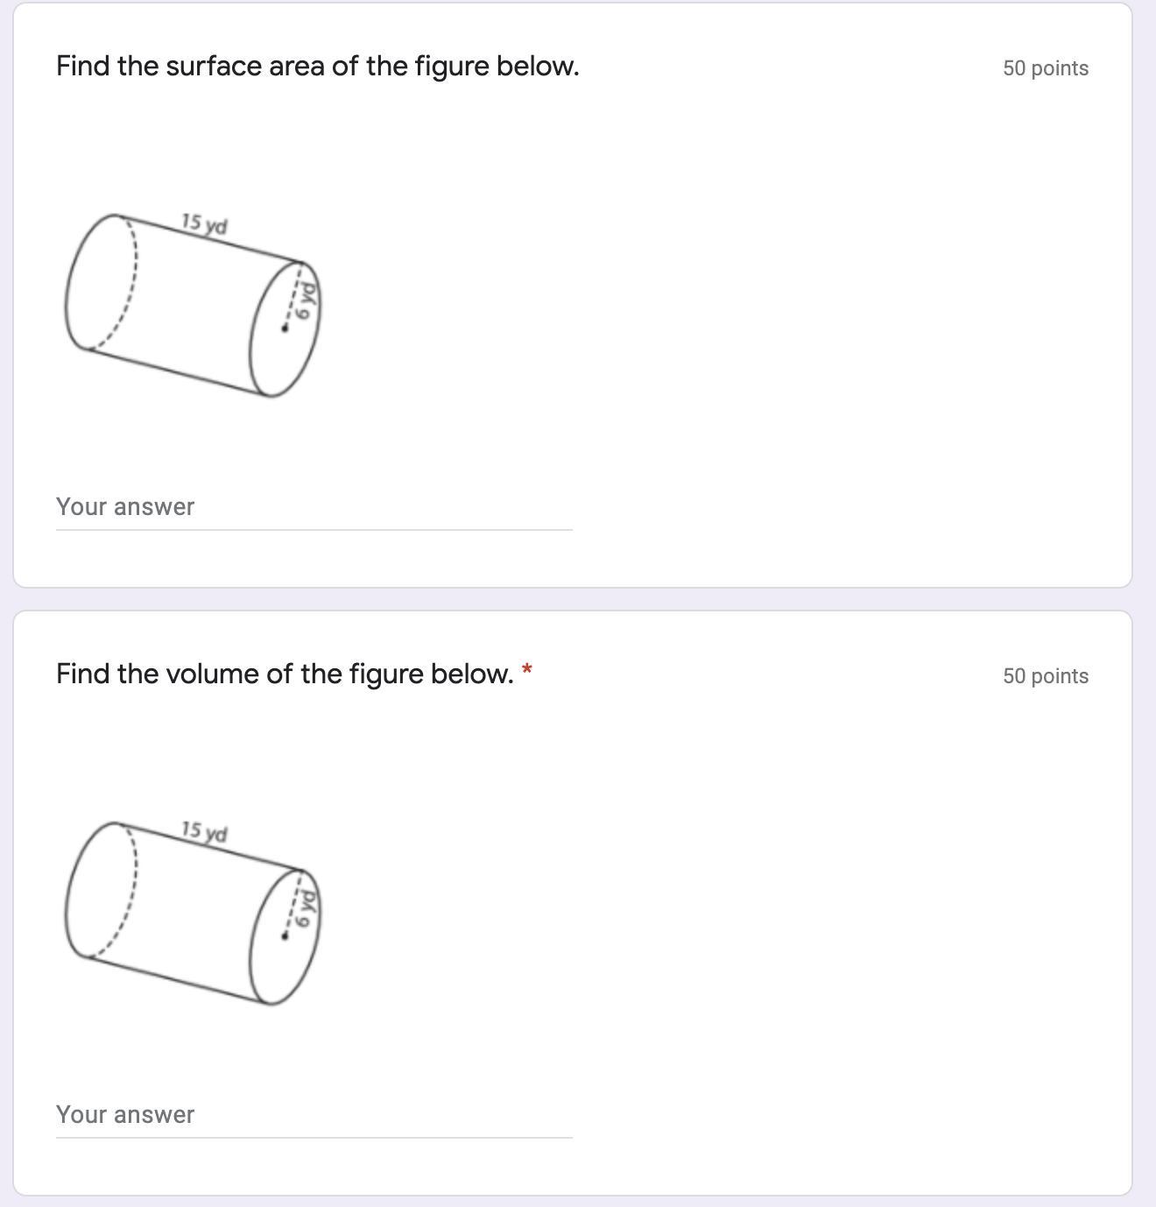Click the volume answer input field

(x=314, y=1115)
